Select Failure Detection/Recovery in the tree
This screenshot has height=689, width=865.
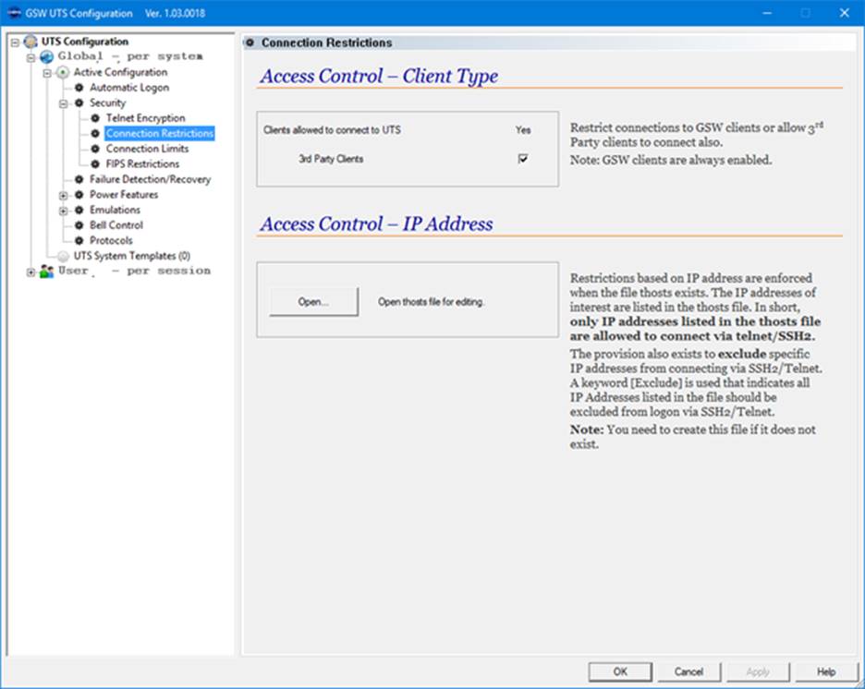pyautogui.click(x=150, y=179)
